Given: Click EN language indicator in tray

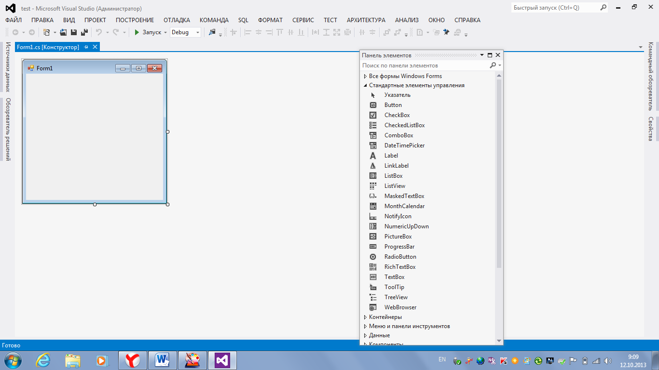Looking at the screenshot, I should [x=442, y=359].
